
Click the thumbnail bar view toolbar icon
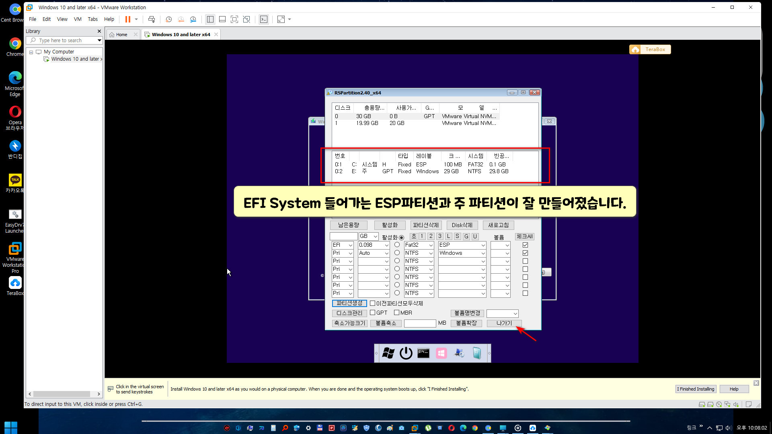pyautogui.click(x=222, y=19)
